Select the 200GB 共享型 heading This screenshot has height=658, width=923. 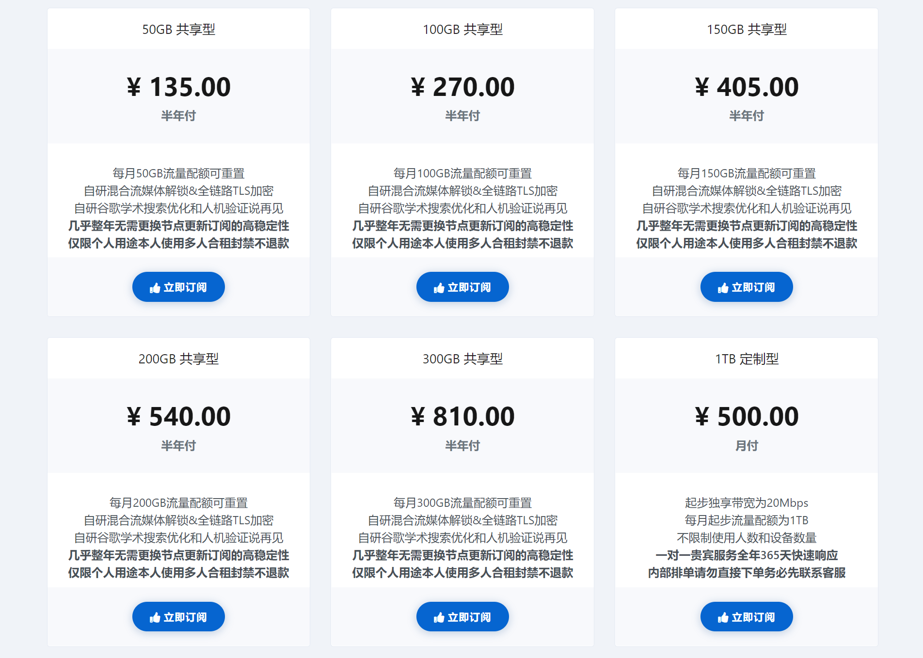[x=178, y=359]
